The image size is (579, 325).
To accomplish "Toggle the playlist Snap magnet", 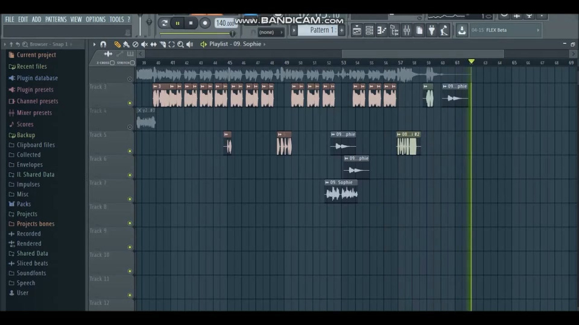I will point(103,44).
